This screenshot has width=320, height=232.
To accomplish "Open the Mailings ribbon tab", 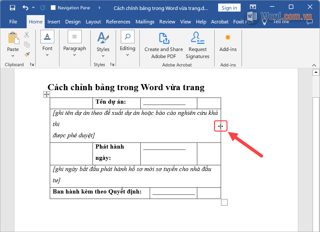I will (145, 21).
